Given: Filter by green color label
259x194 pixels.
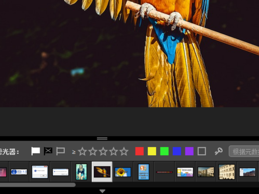Looking at the screenshot, I should click(x=165, y=151).
